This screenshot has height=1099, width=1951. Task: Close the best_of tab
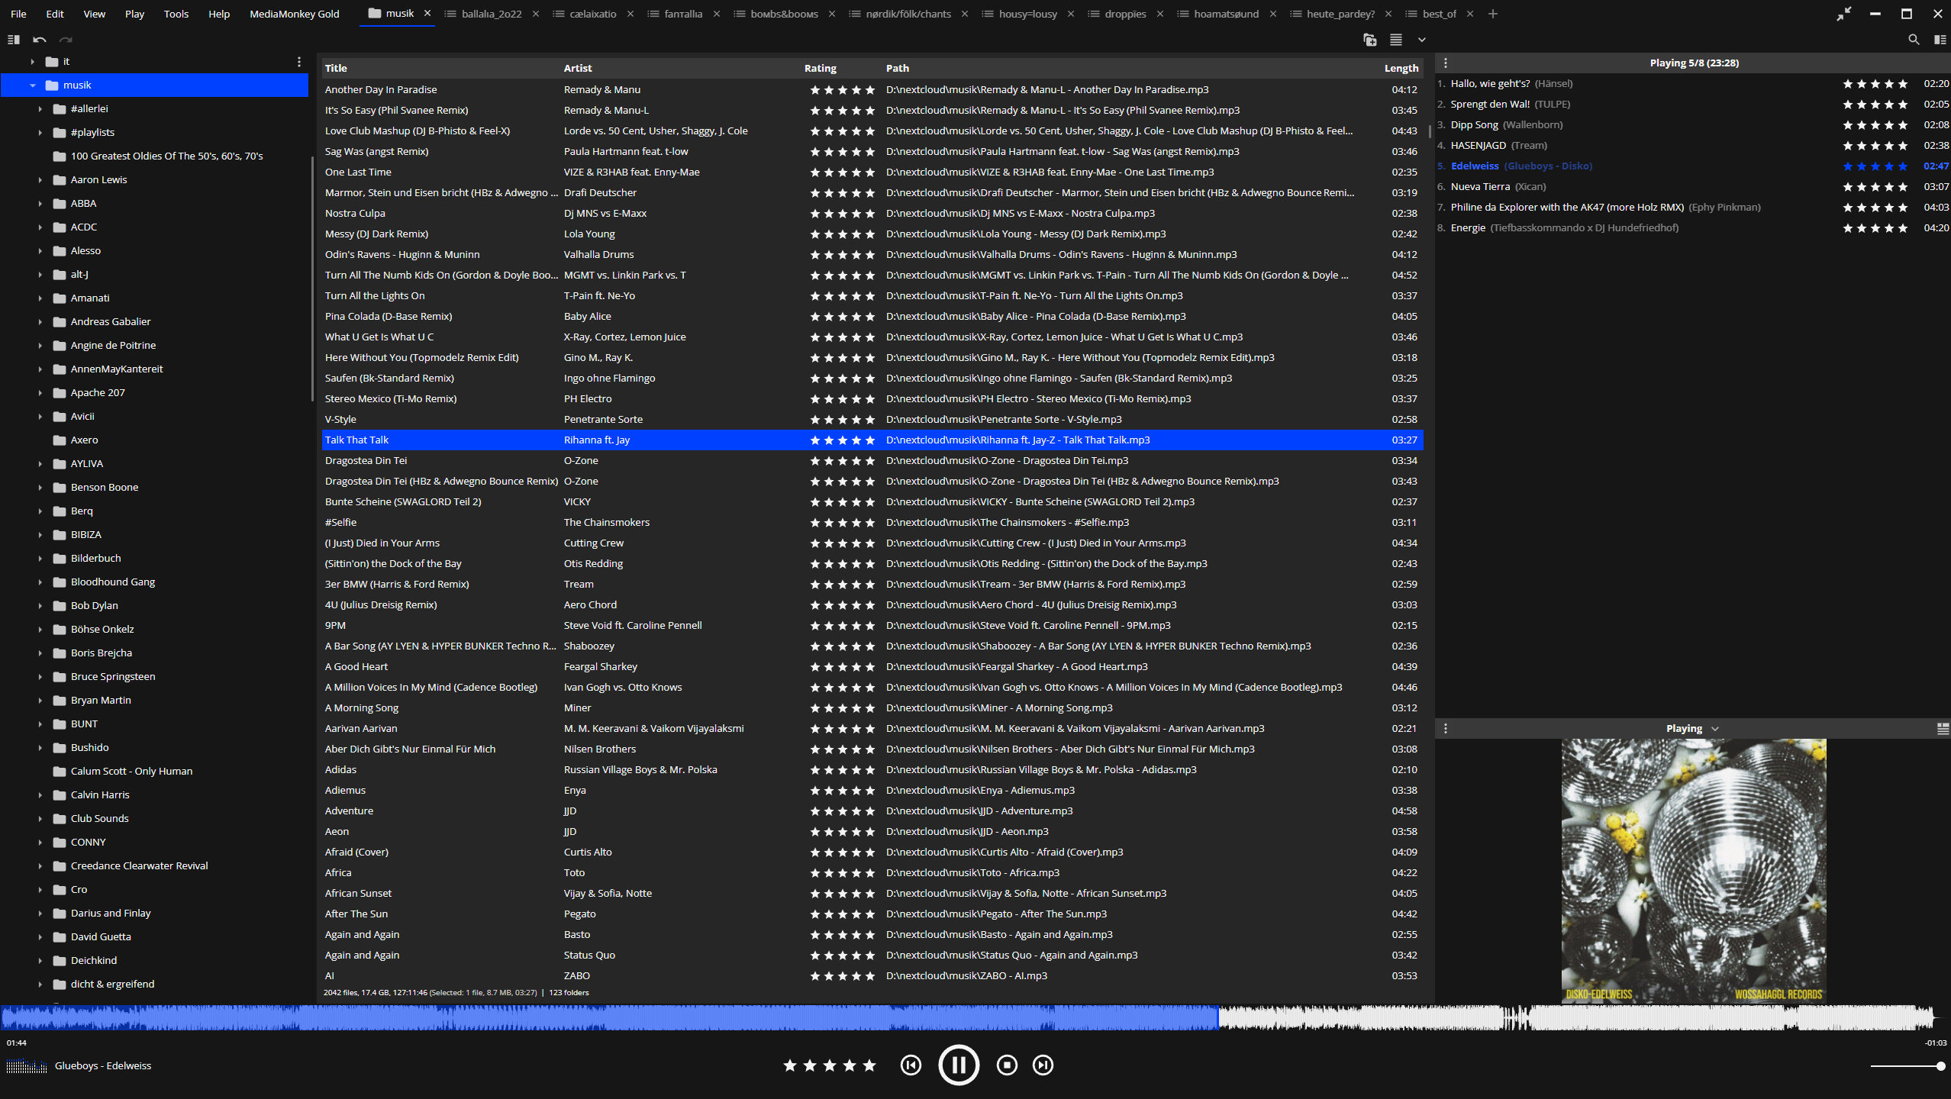click(x=1470, y=14)
